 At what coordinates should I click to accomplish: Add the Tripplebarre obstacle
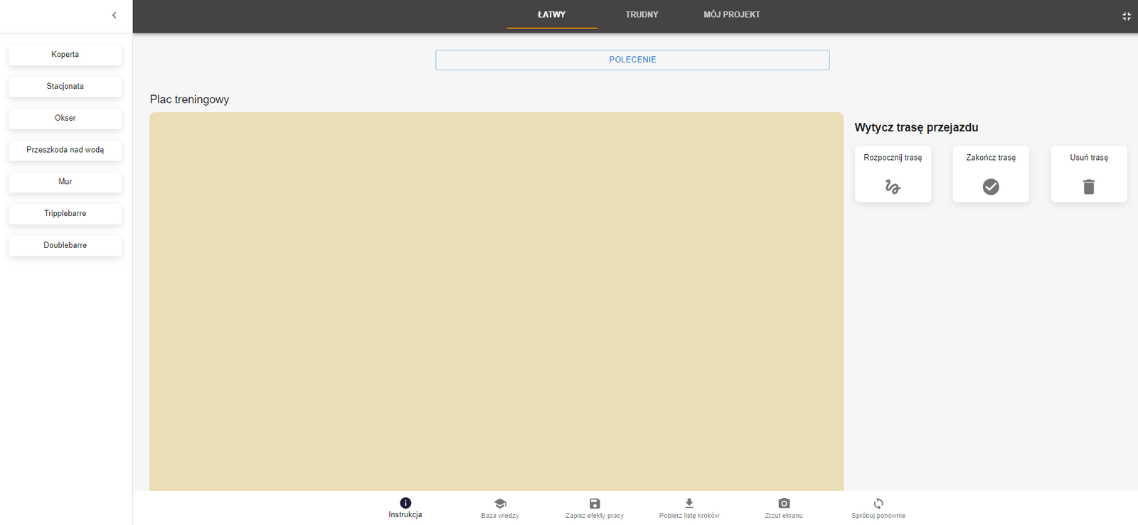[x=65, y=214]
